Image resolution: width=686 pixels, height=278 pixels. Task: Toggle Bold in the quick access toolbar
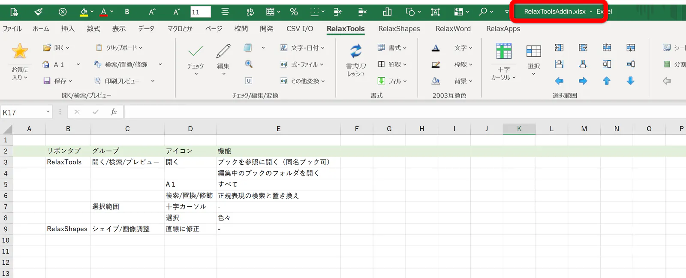click(127, 12)
